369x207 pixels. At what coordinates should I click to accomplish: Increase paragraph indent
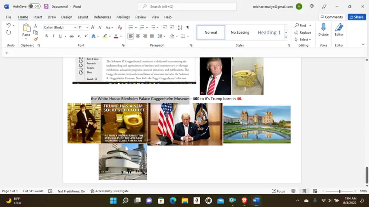[x=172, y=27]
